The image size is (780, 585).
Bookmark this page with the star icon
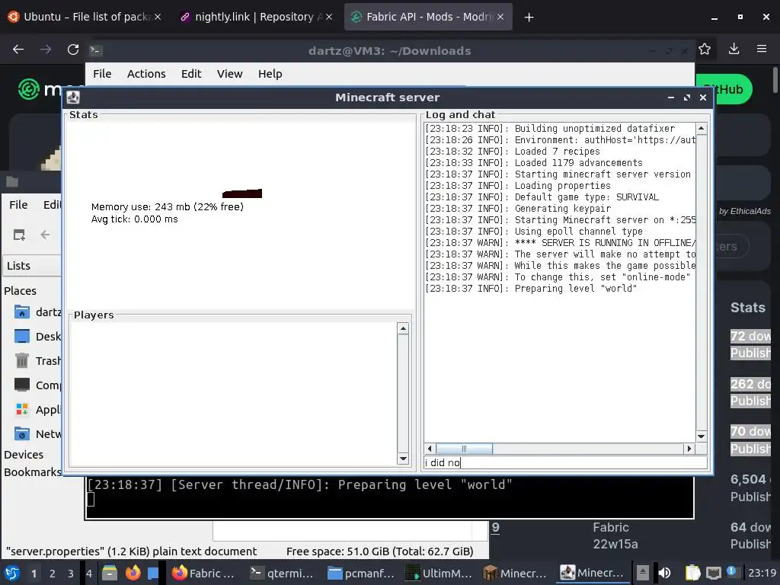pyautogui.click(x=705, y=49)
